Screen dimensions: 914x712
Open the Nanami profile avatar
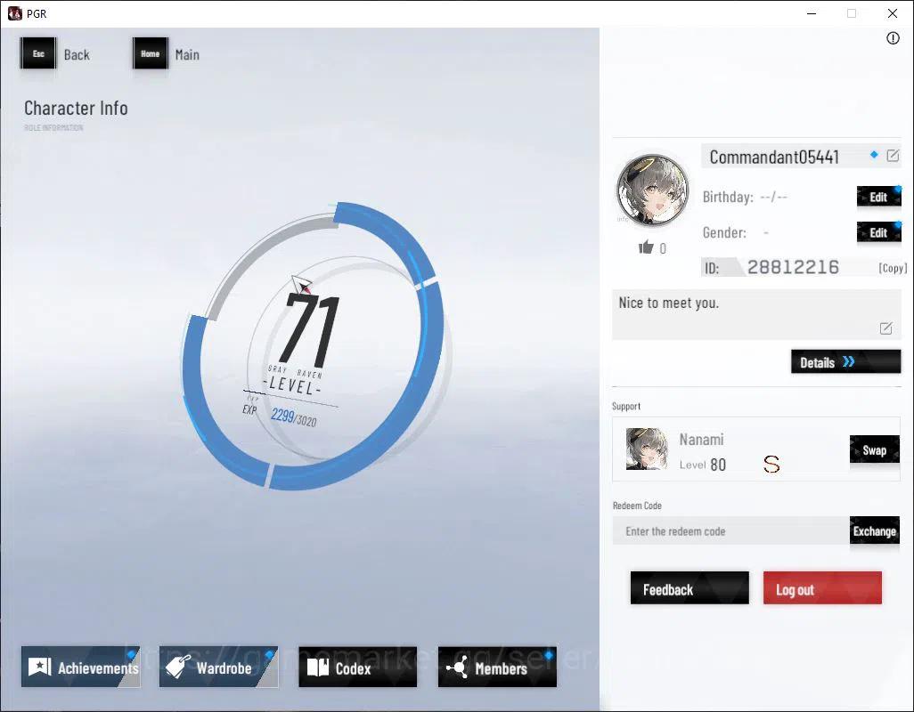[652, 190]
